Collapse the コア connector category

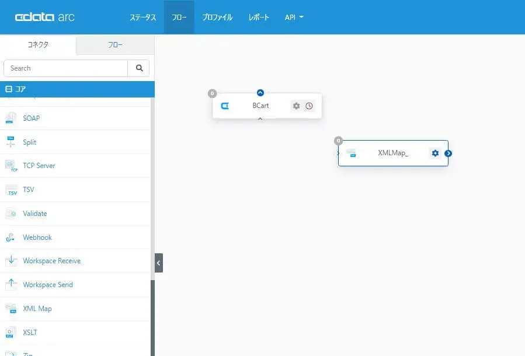pyautogui.click(x=9, y=89)
